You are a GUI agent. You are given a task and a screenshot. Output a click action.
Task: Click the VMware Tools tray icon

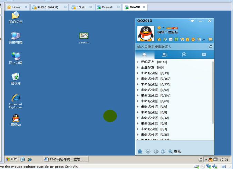[x=215, y=159]
